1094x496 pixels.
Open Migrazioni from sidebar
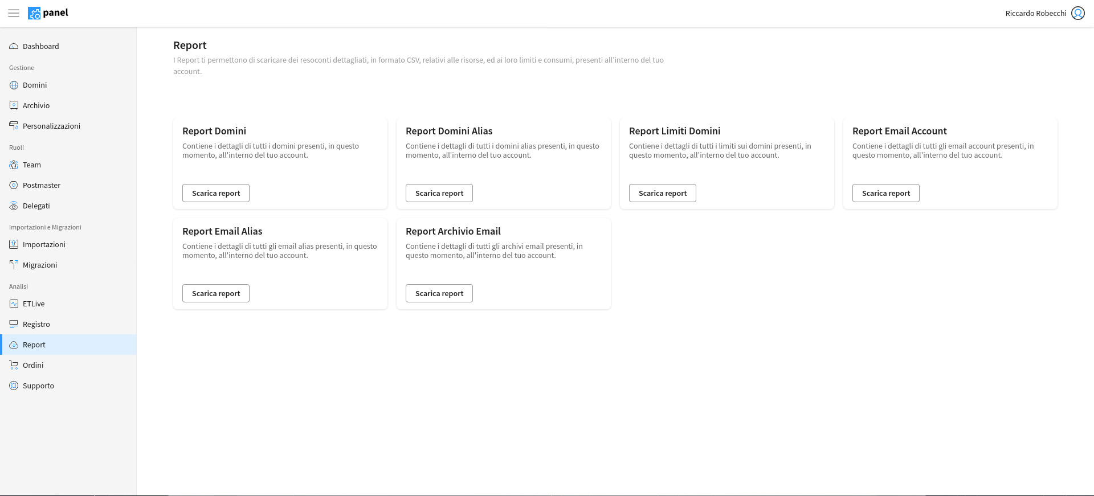(x=68, y=265)
